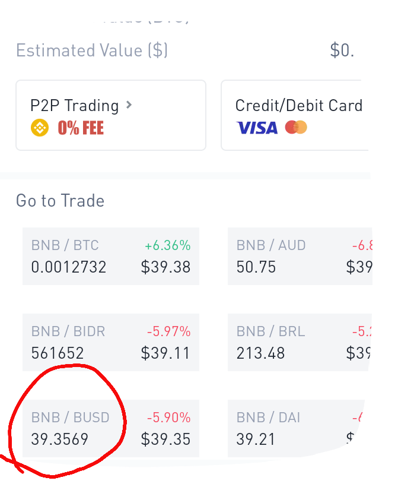Click the Go to Trade heading
The image size is (414, 487).
60,200
